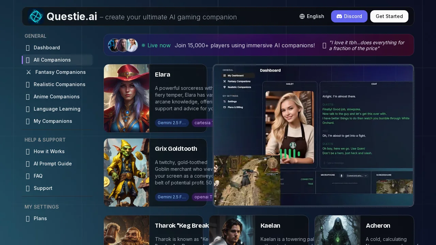Click the AI Prompt Guide icon
Image resolution: width=436 pixels, height=245 pixels.
click(x=28, y=164)
